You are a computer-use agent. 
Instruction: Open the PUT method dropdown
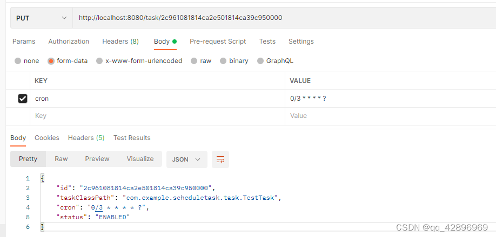(41, 18)
